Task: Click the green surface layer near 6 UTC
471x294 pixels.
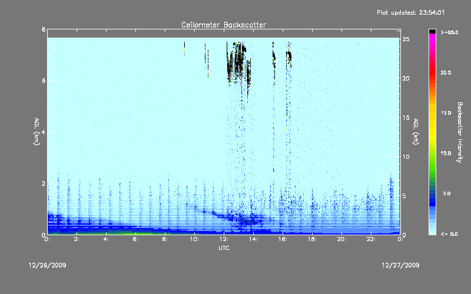Action: [138, 233]
